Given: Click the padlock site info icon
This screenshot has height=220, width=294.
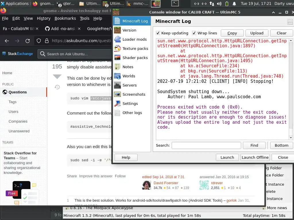Looking at the screenshot, I should pyautogui.click(x=47, y=41).
